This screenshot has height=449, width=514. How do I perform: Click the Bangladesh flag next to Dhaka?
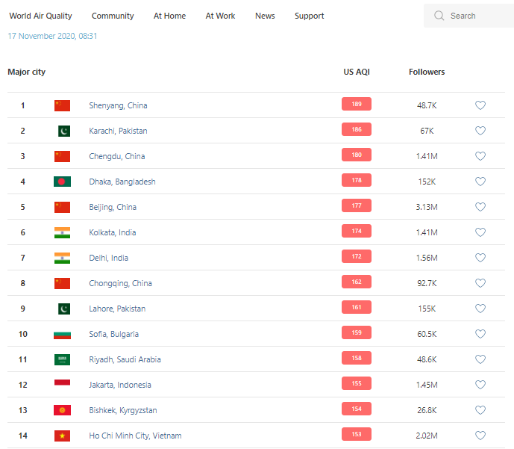coord(62,182)
